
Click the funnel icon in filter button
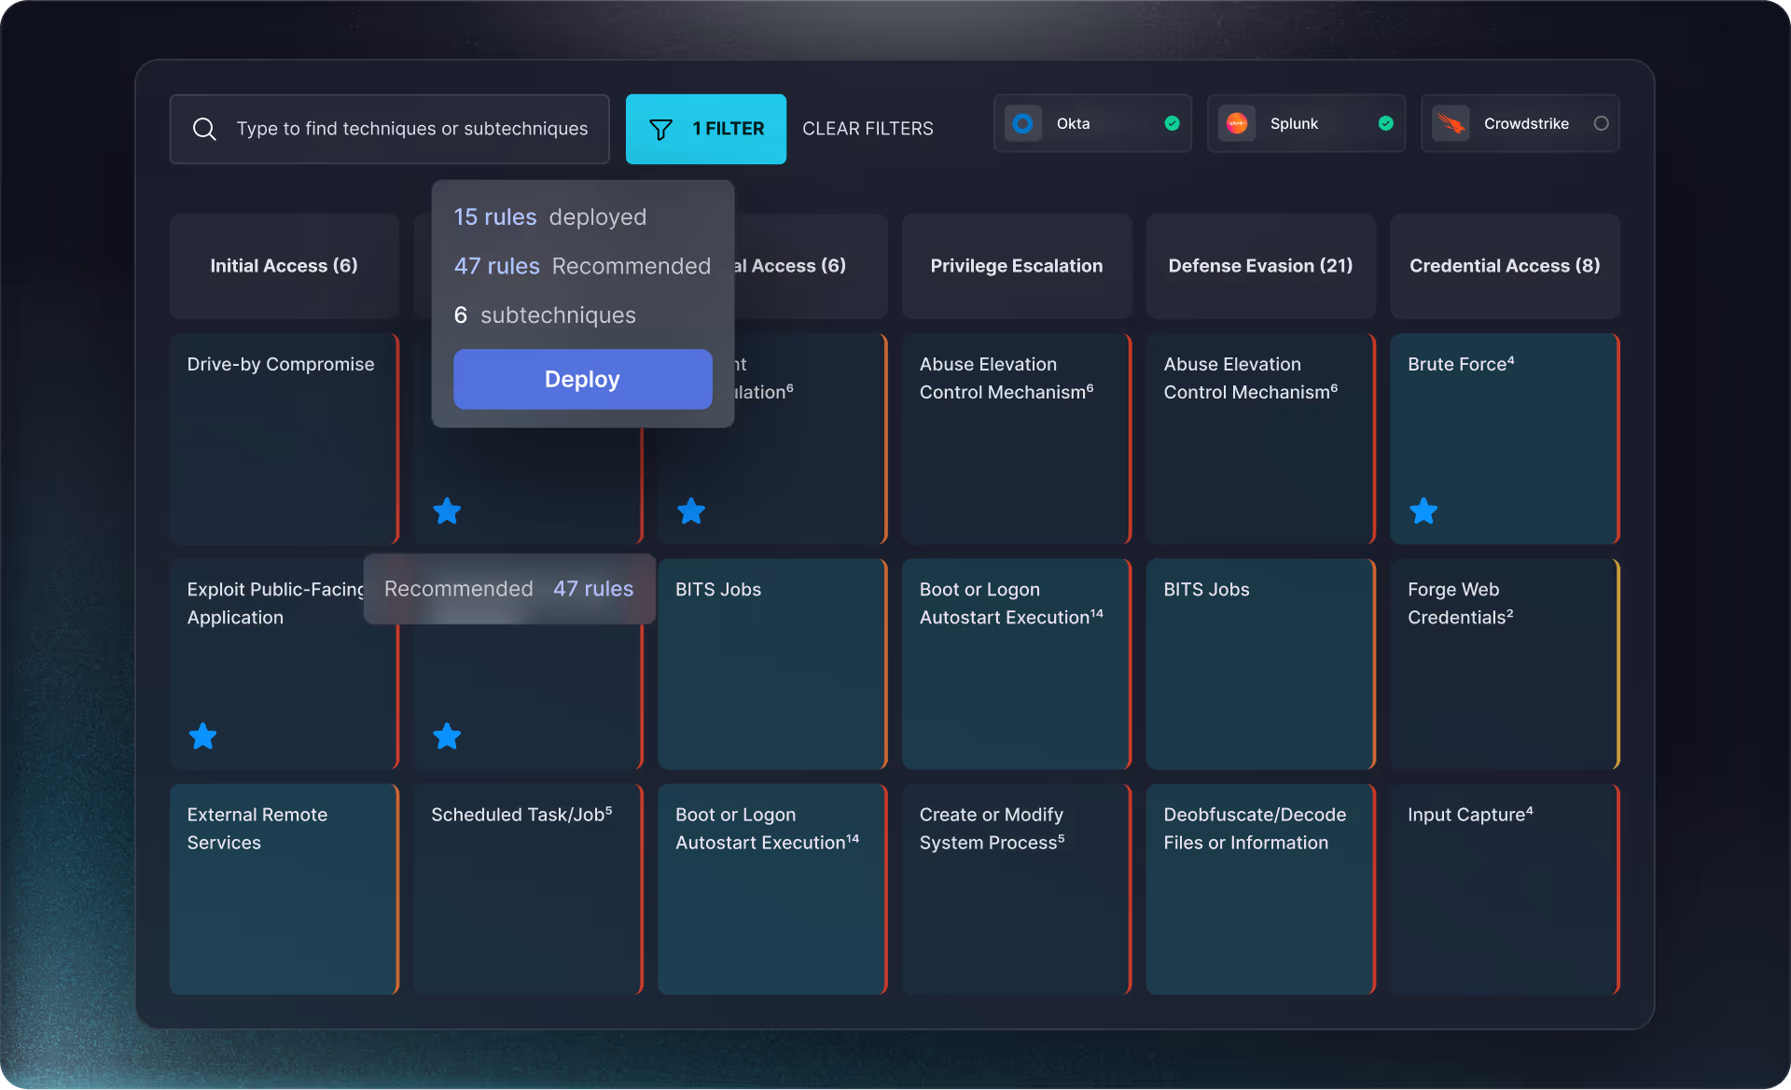click(660, 129)
